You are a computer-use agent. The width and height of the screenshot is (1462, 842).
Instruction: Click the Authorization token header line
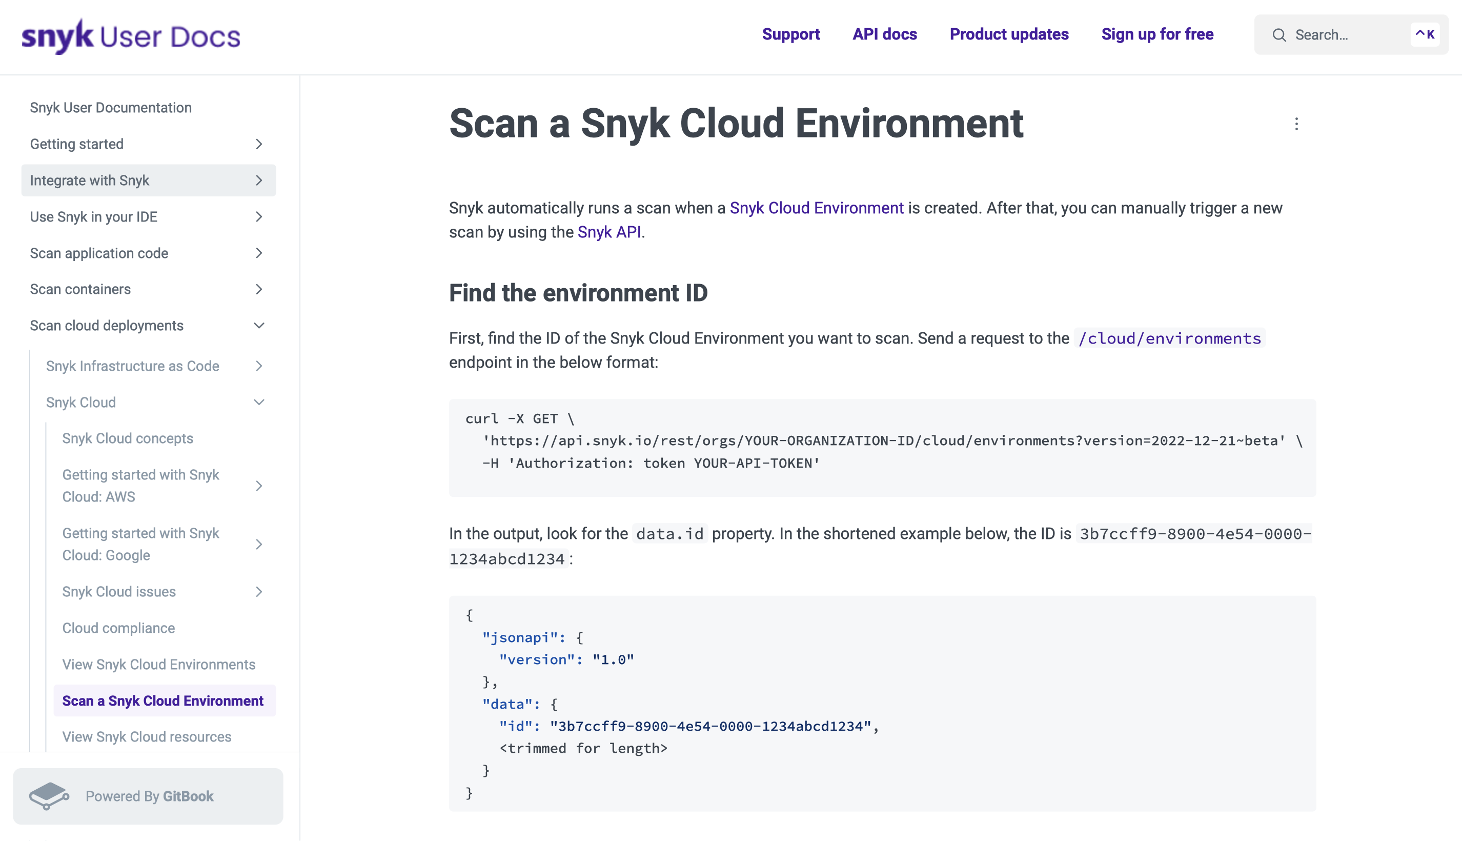click(651, 463)
